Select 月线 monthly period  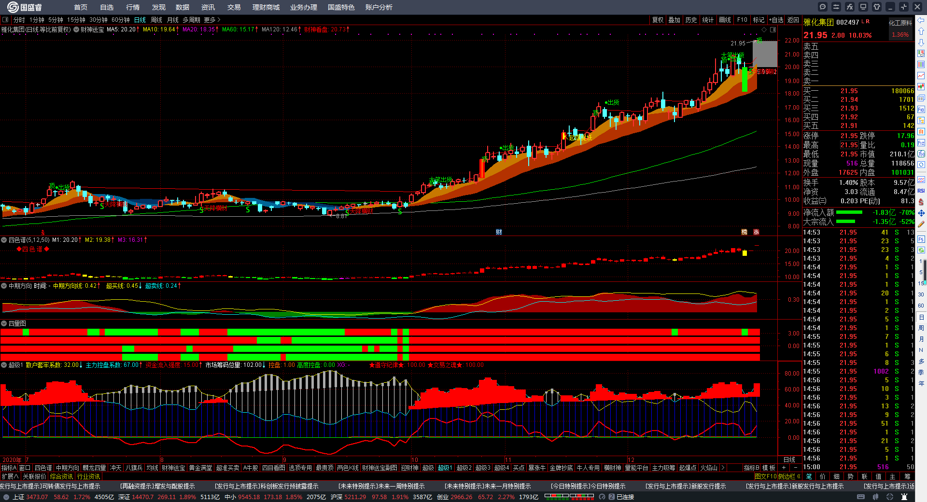point(172,20)
